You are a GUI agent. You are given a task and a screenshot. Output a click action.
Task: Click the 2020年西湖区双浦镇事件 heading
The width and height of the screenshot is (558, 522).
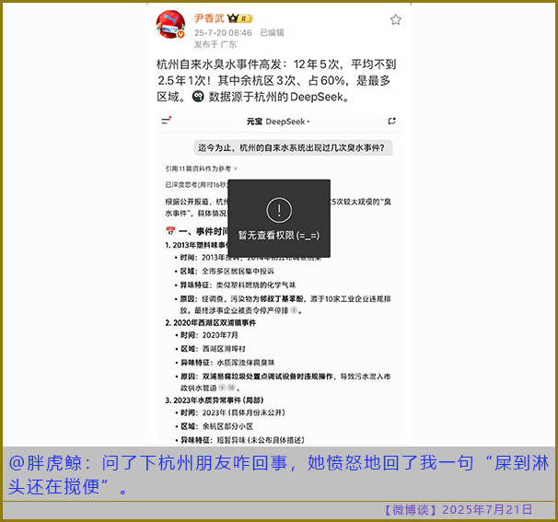pyautogui.click(x=214, y=323)
